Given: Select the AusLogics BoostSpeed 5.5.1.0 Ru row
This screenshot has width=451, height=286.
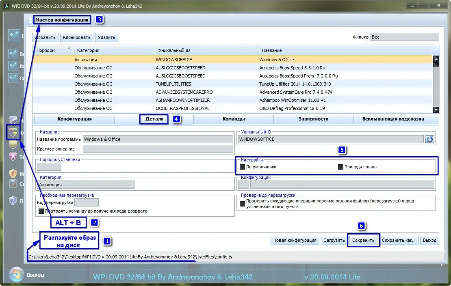Looking at the screenshot, I should 232,68.
